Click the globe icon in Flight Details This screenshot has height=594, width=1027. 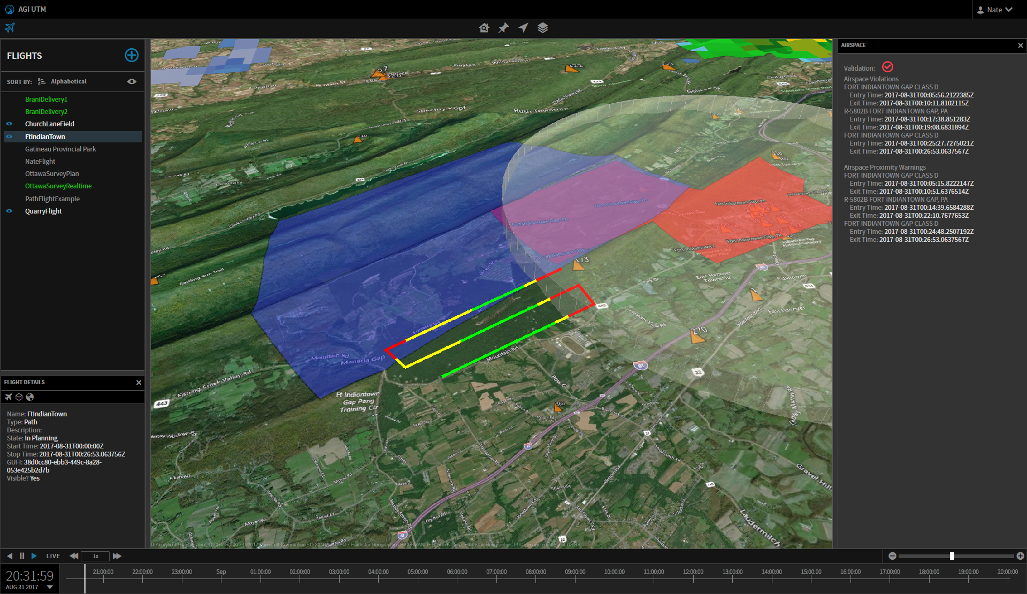pyautogui.click(x=30, y=397)
